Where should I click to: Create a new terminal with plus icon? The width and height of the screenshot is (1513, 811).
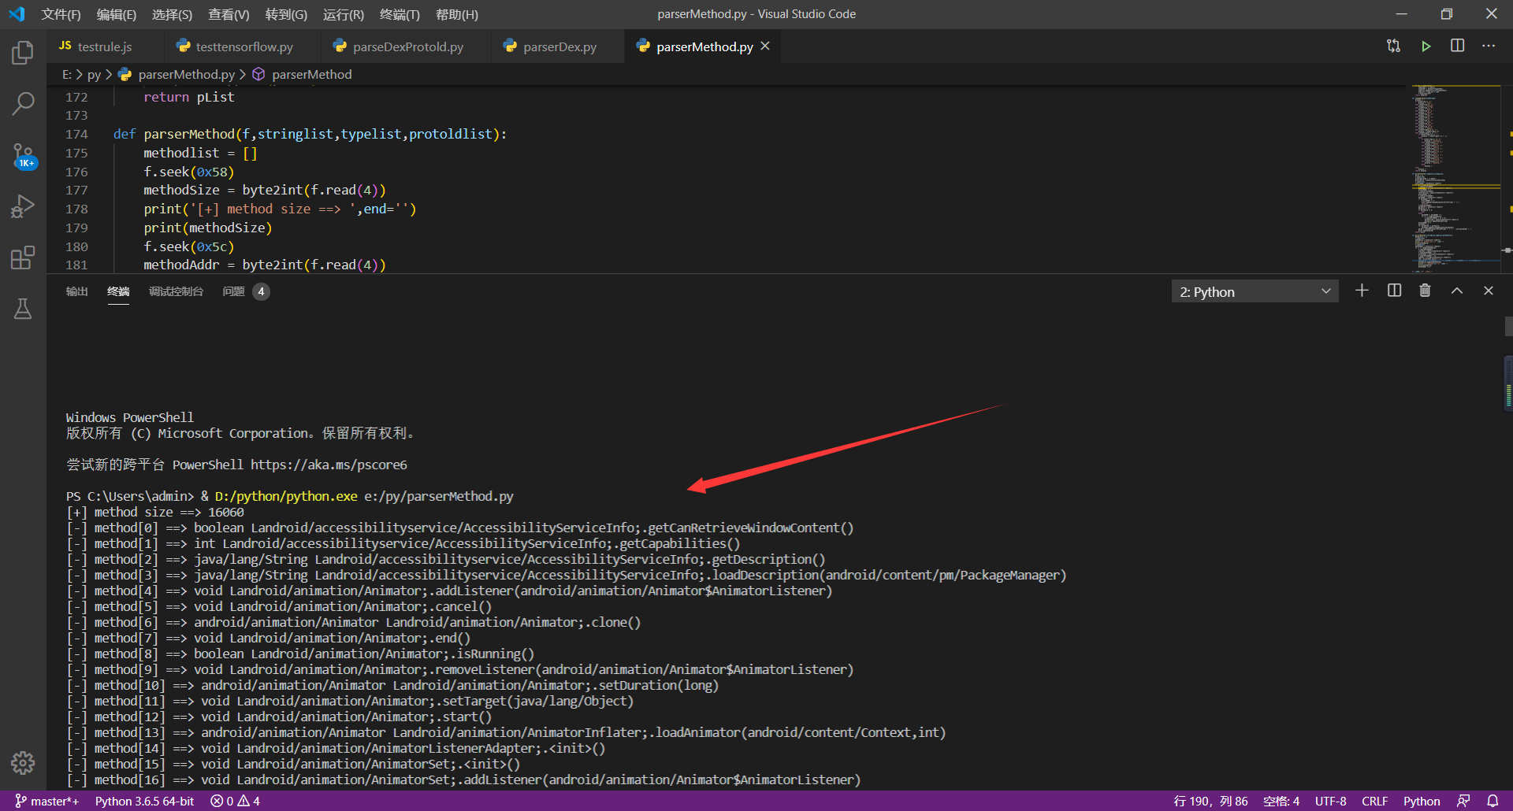tap(1362, 291)
